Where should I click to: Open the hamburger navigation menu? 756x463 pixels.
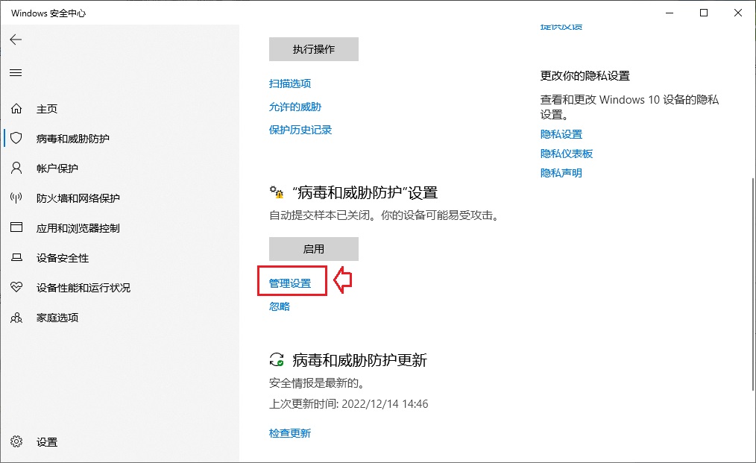pos(16,73)
